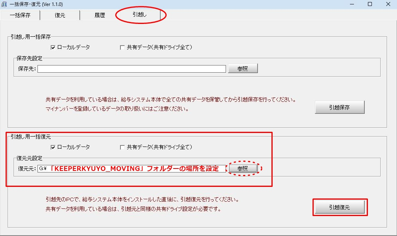Click the window title bar text

pyautogui.click(x=36, y=4)
